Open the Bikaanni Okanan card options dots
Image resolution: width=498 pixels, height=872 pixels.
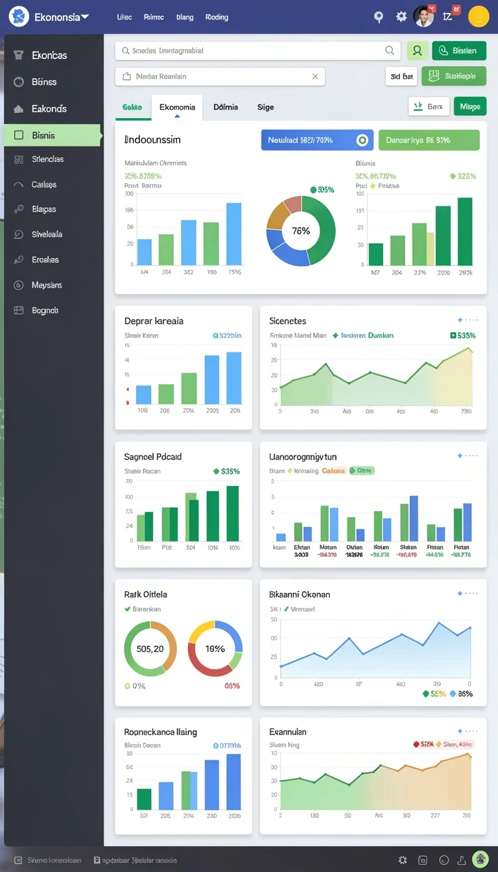468,593
